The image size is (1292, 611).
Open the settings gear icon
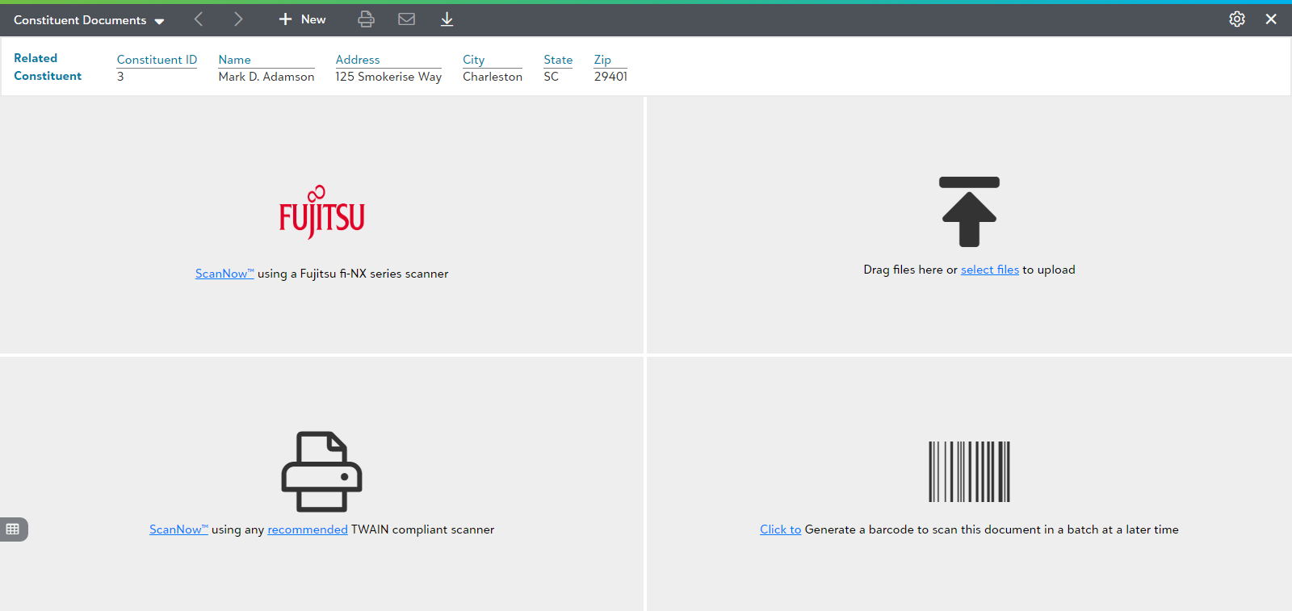pyautogui.click(x=1236, y=19)
